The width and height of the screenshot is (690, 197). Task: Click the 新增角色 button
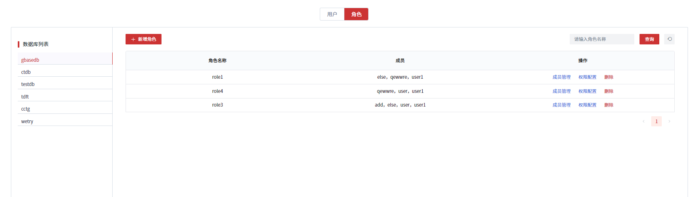143,39
